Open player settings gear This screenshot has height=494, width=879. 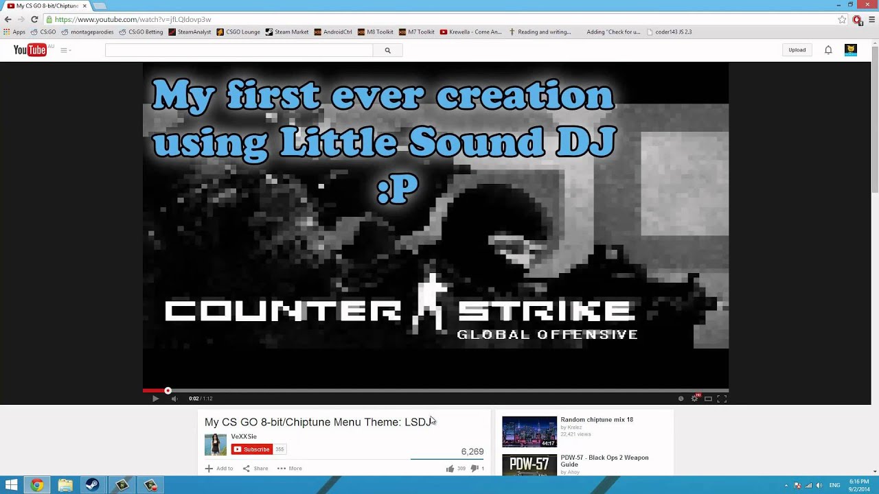pyautogui.click(x=695, y=399)
